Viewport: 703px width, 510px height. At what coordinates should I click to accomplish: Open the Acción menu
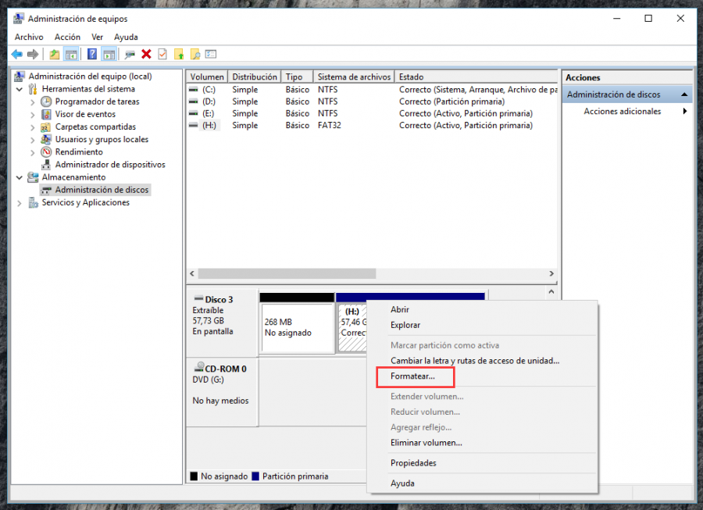pos(67,37)
